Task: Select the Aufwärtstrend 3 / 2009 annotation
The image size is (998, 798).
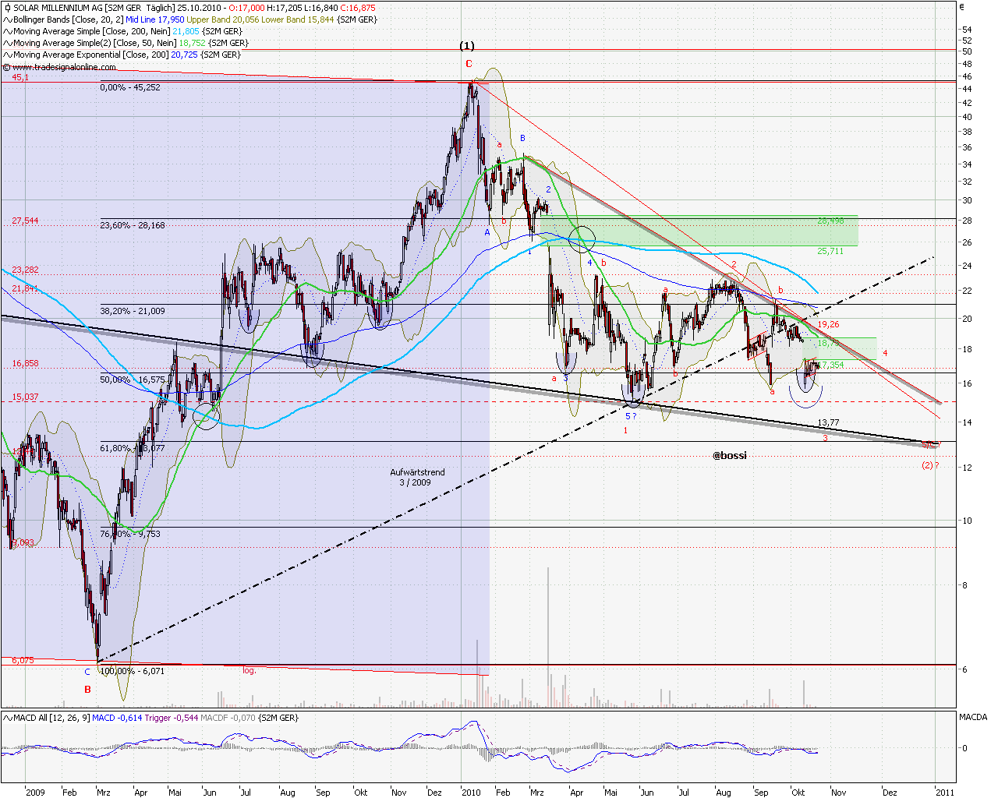Action: 417,476
